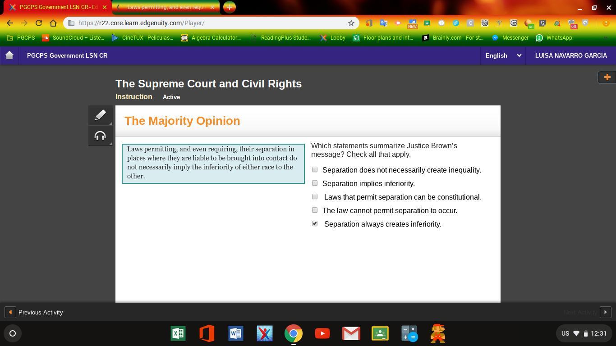Open the CineTUX bookmark
The image size is (616, 346).
point(143,38)
